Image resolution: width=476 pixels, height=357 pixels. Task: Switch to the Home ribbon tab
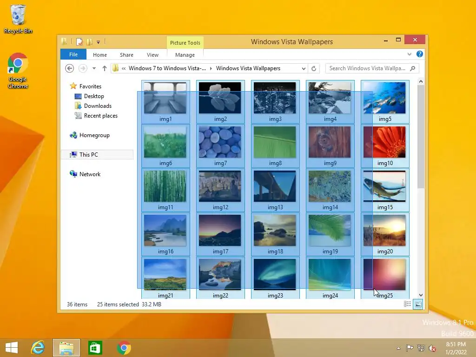click(100, 55)
